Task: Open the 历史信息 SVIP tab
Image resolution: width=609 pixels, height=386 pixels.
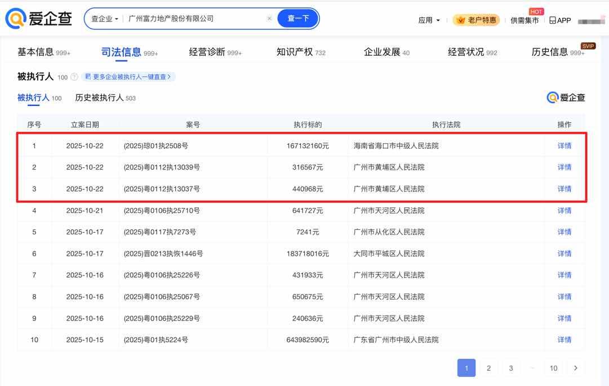Action: [558, 52]
